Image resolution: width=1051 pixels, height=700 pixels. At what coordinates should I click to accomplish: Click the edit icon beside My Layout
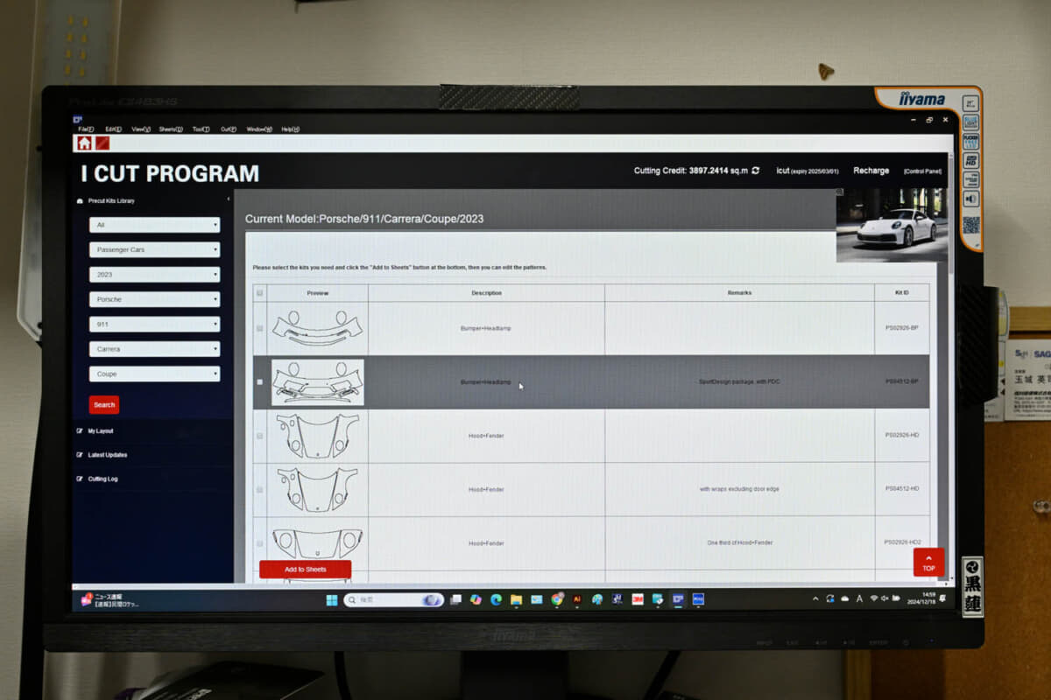[x=80, y=431]
